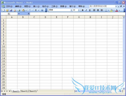Click the Print icon
Screen dimensions: 126x96
tap(19, 10)
